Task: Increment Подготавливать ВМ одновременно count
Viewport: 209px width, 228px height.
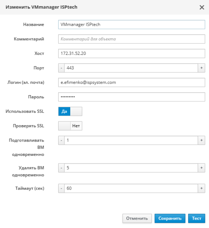Action: tap(201, 140)
